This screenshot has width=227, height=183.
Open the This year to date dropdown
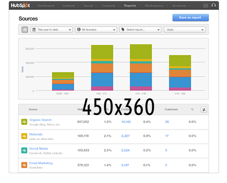(51, 30)
